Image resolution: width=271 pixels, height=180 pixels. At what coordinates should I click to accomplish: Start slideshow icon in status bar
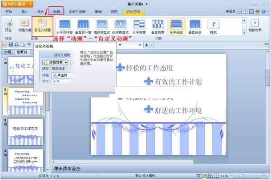click(216, 176)
